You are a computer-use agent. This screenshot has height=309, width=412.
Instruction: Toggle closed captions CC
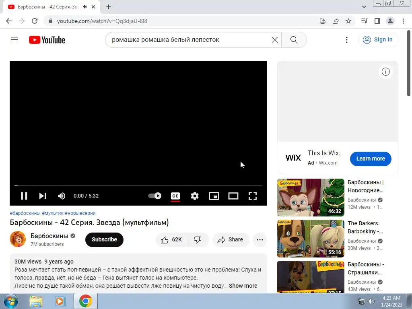(175, 196)
